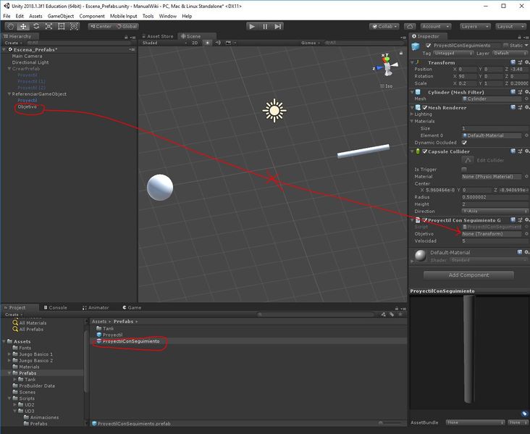Viewport: 530px width, 434px height.
Task: Open the GameObject menu
Action: pos(61,16)
